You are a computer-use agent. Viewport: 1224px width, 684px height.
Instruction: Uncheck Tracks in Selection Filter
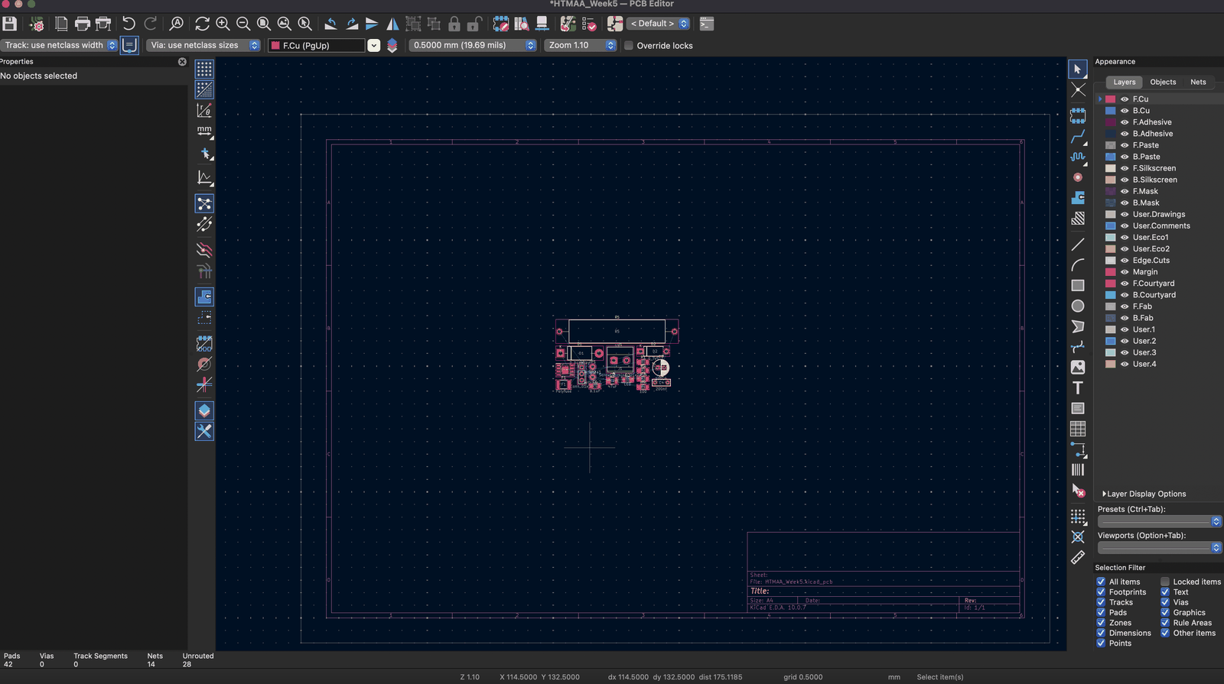pyautogui.click(x=1101, y=602)
